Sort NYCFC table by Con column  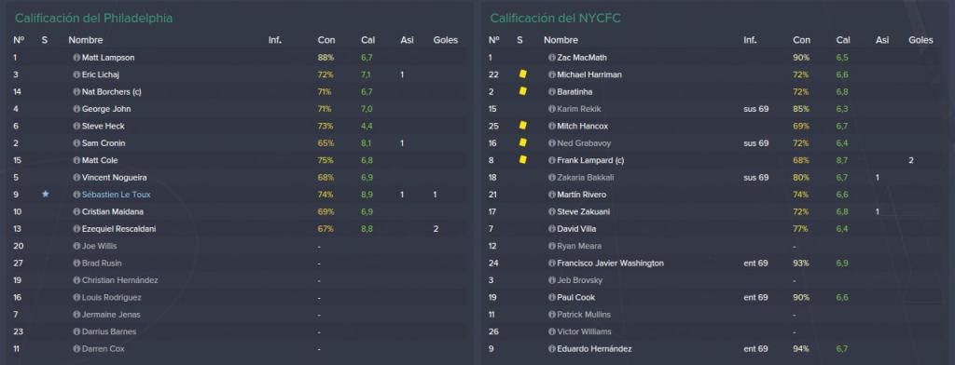pos(801,40)
